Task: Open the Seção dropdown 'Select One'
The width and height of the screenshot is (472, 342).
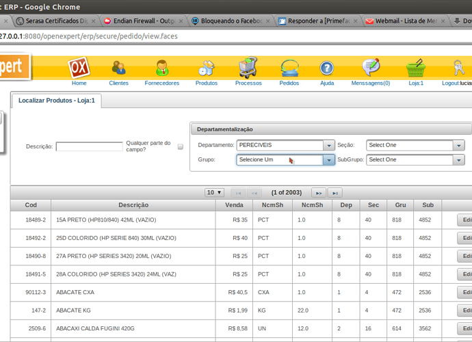Action: (x=415, y=145)
